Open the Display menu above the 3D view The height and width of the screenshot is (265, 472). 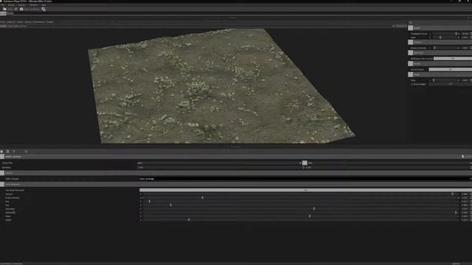[49, 22]
